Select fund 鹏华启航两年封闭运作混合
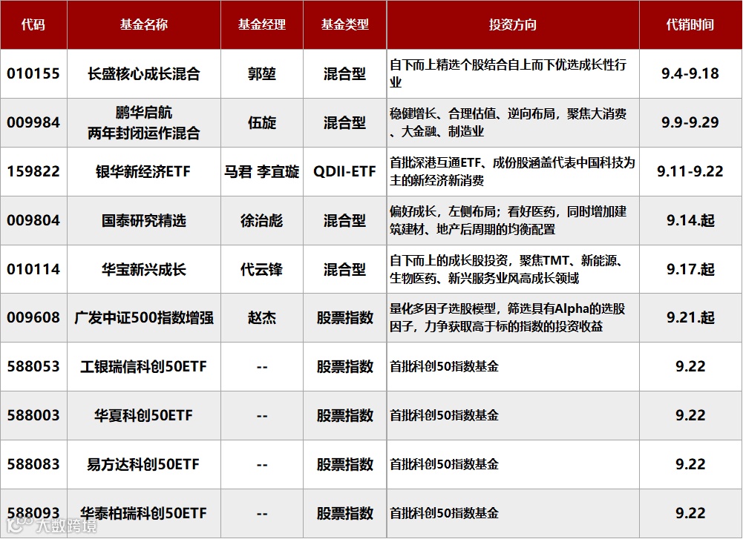Image resolution: width=743 pixels, height=539 pixels. point(143,122)
